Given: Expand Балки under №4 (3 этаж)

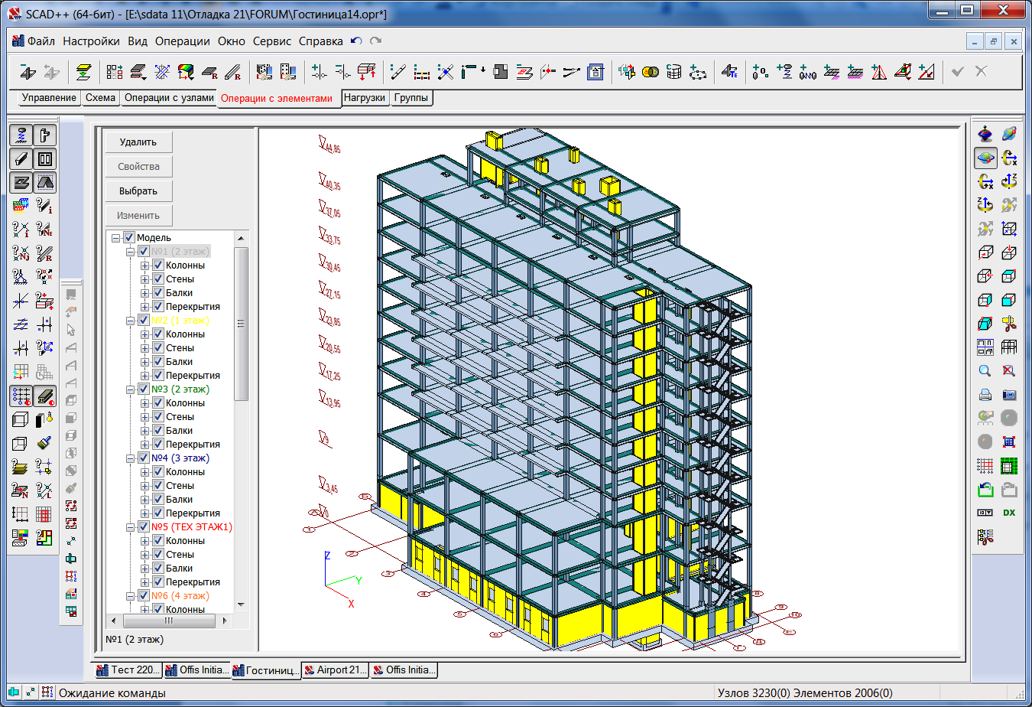Looking at the screenshot, I should pos(144,500).
